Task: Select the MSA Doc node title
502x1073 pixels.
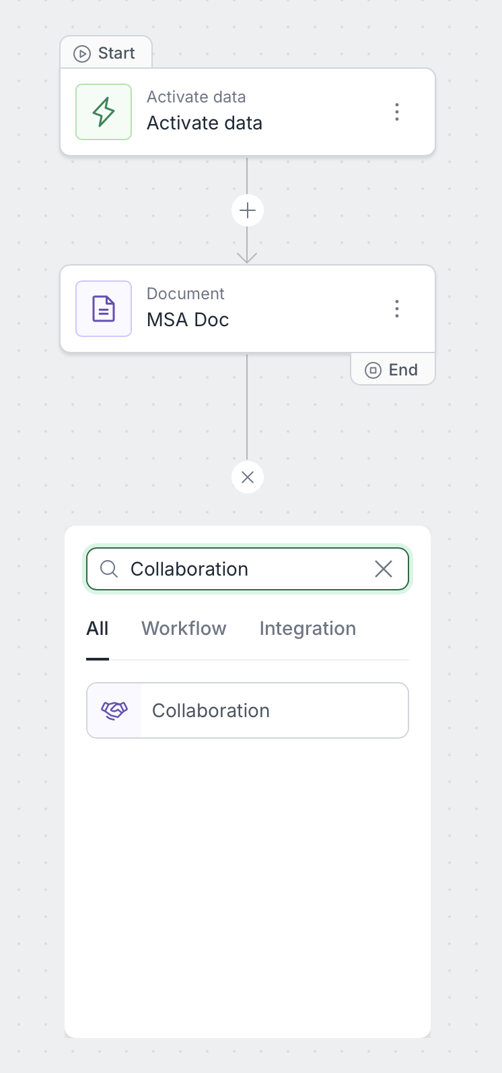Action: point(188,320)
